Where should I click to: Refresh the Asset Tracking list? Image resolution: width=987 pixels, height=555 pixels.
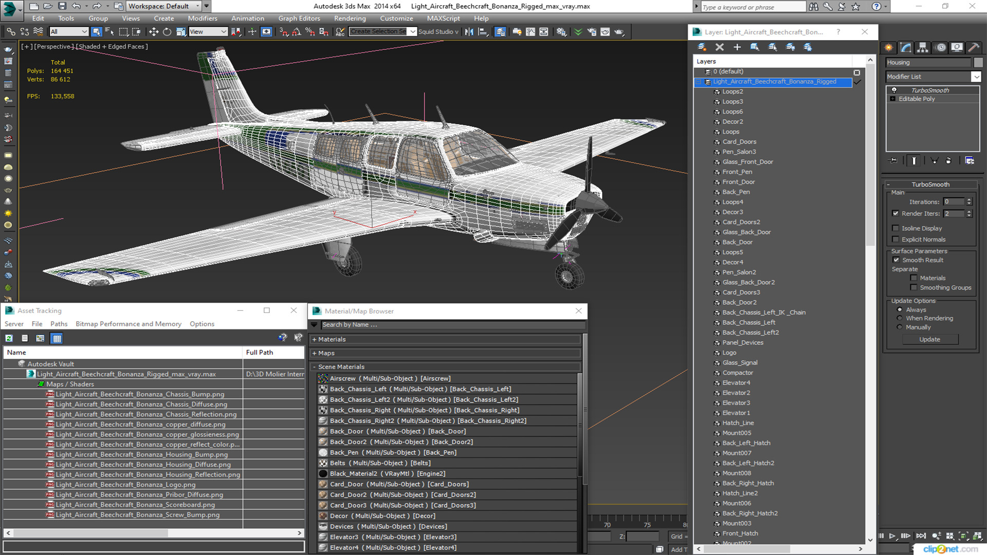9,338
